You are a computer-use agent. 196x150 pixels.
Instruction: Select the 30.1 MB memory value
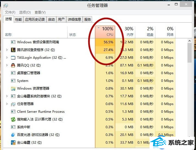click(x=127, y=89)
